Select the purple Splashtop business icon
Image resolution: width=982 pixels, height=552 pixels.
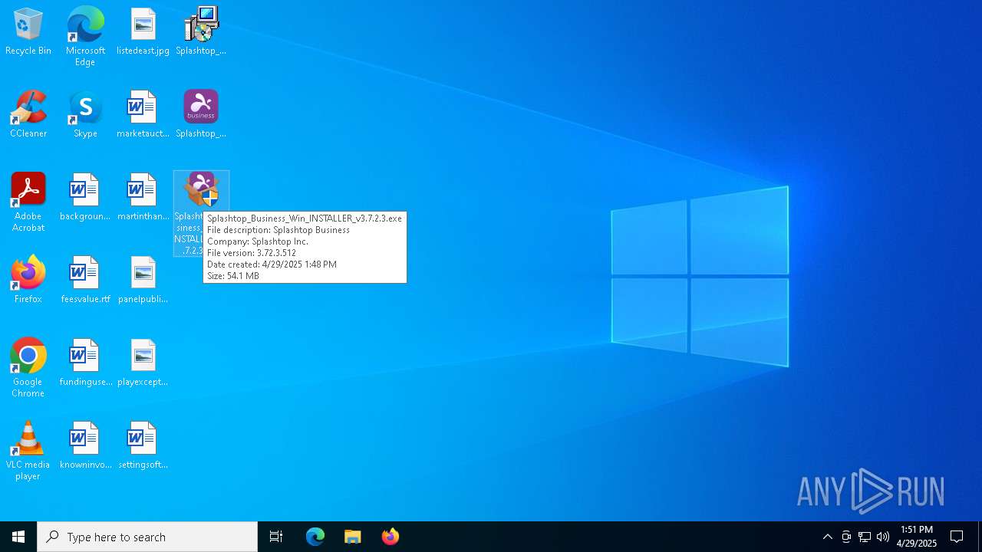click(x=201, y=115)
